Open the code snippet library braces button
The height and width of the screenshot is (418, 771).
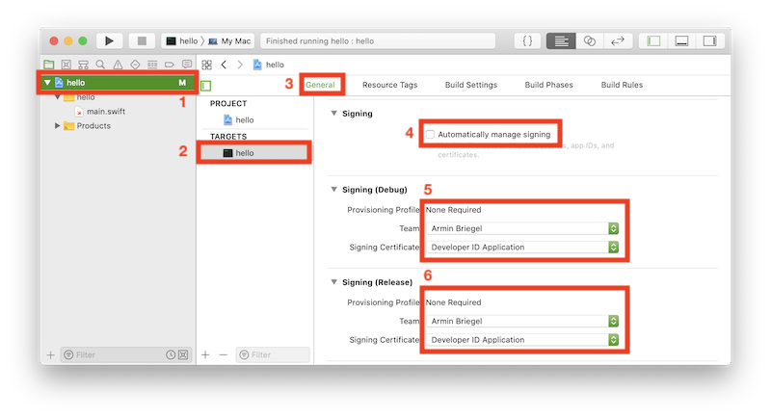(x=527, y=40)
